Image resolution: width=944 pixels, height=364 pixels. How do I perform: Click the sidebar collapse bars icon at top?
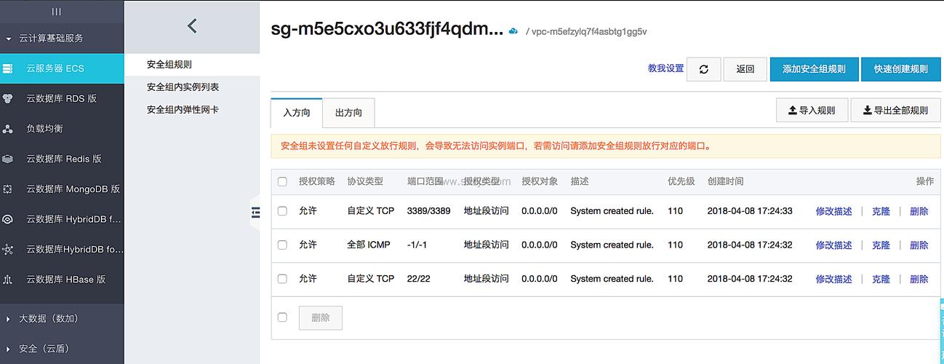57,12
